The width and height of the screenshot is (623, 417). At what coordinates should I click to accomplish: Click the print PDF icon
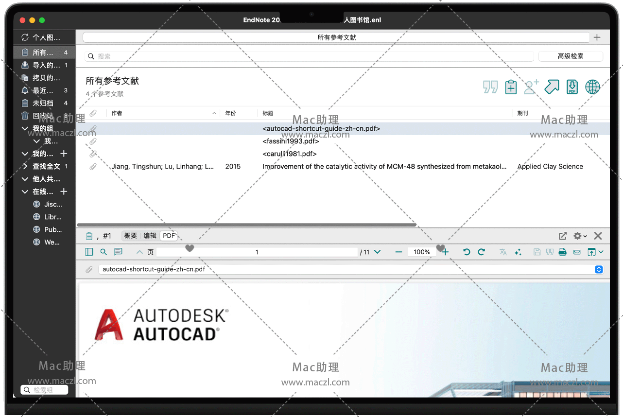point(563,252)
